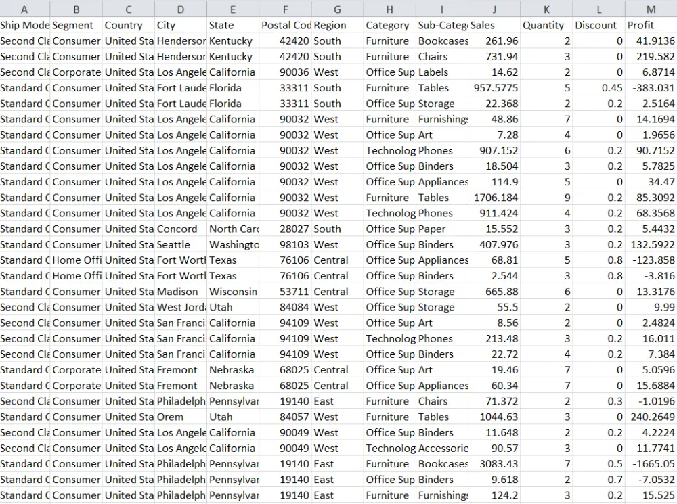Click the 'Quantity' header cell

point(546,26)
